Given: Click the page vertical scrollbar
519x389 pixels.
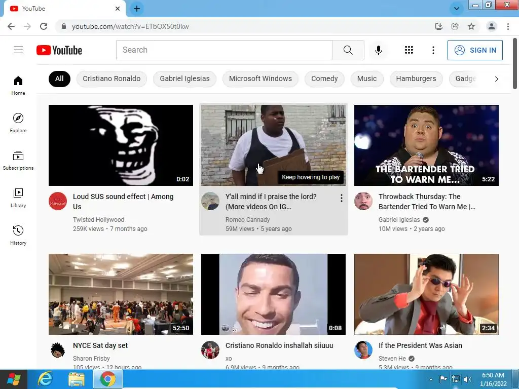Looking at the screenshot, I should 515,63.
